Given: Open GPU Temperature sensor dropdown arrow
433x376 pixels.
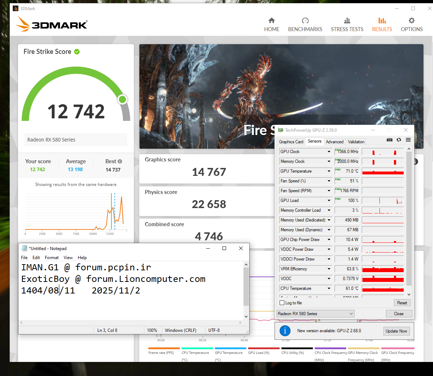Looking at the screenshot, I should click(x=329, y=171).
